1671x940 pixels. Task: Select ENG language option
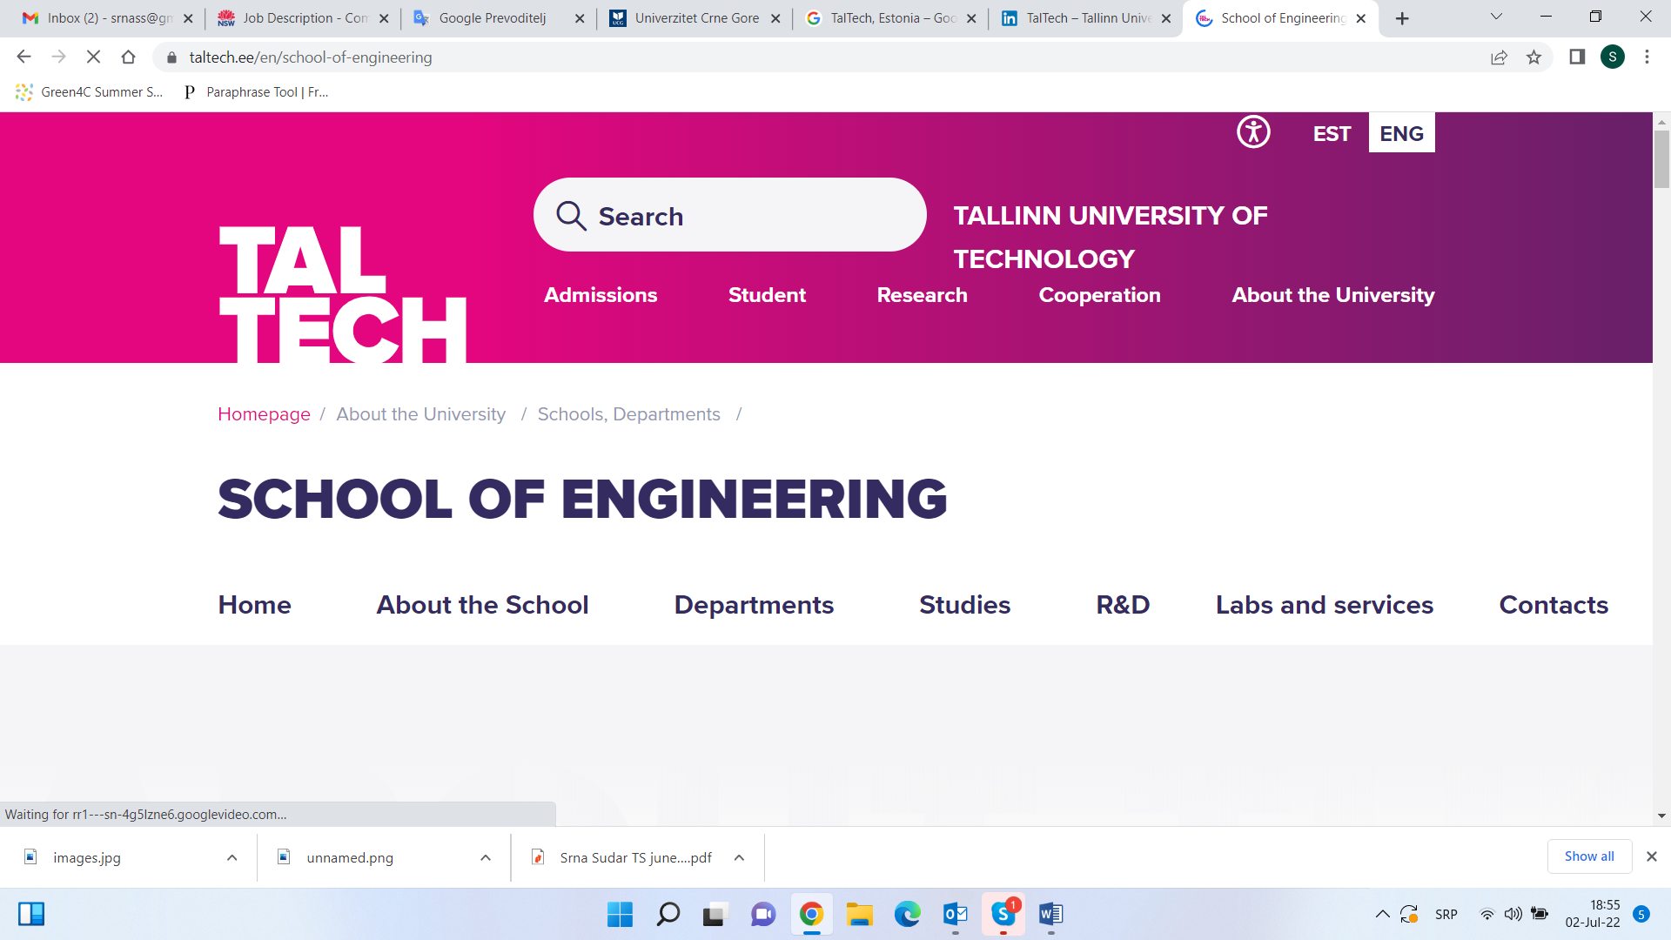point(1401,133)
